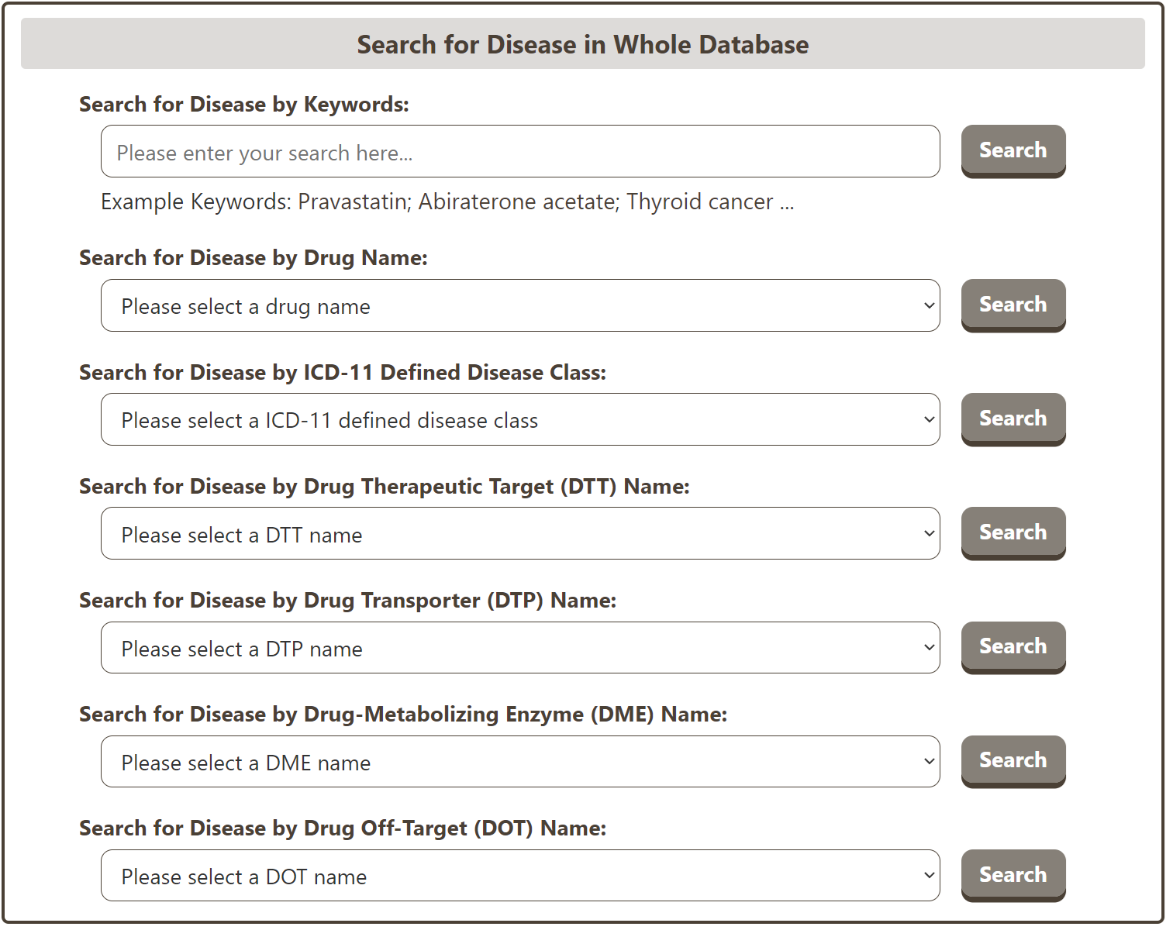The height and width of the screenshot is (930, 1166).
Task: Expand the 'Please select a DOT name' dropdown
Action: tap(519, 876)
